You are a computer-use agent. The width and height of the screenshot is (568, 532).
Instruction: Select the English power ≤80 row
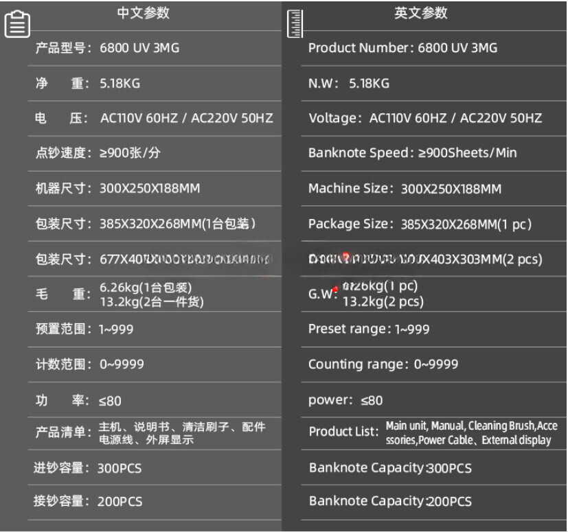(433, 400)
